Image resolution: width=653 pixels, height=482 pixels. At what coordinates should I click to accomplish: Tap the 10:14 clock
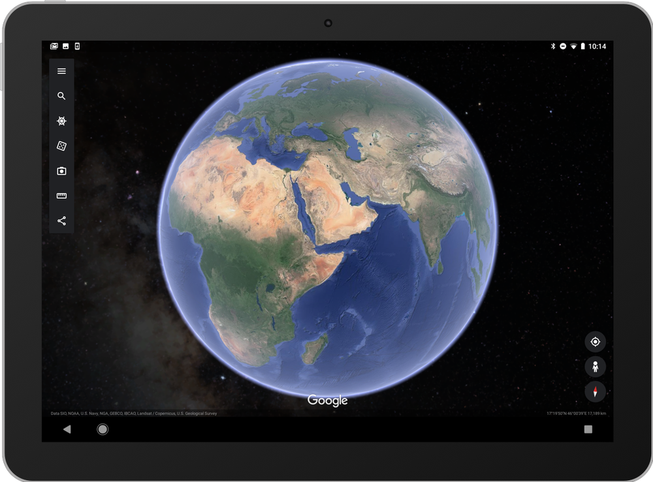(597, 46)
